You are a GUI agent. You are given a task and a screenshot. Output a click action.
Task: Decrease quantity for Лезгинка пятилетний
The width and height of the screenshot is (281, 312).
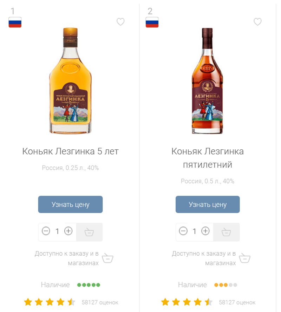[x=183, y=231]
